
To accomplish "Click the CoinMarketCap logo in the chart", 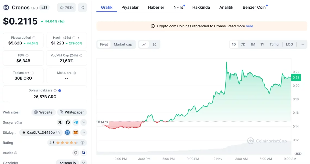I will (x=266, y=141).
